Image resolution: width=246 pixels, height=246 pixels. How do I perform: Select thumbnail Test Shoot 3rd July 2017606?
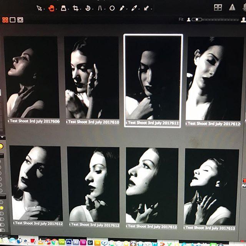click(x=32, y=77)
